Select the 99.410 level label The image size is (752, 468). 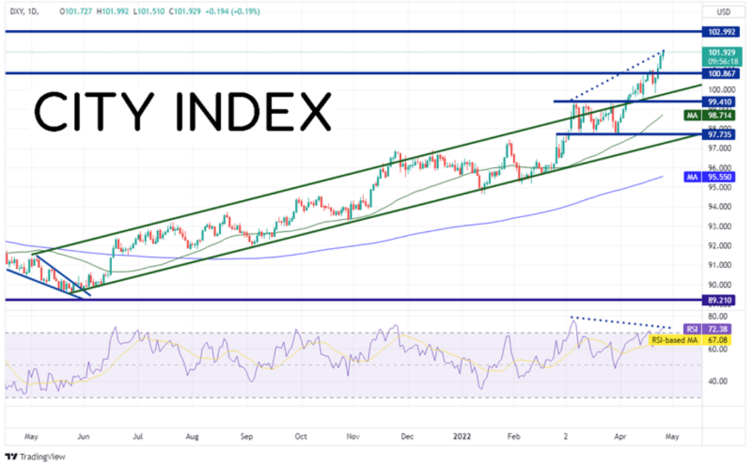pyautogui.click(x=719, y=102)
